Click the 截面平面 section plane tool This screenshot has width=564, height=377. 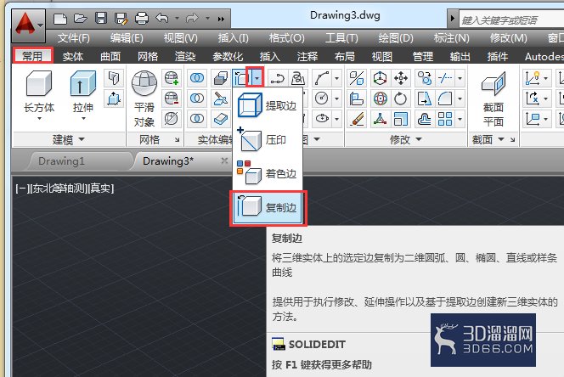pos(493,98)
